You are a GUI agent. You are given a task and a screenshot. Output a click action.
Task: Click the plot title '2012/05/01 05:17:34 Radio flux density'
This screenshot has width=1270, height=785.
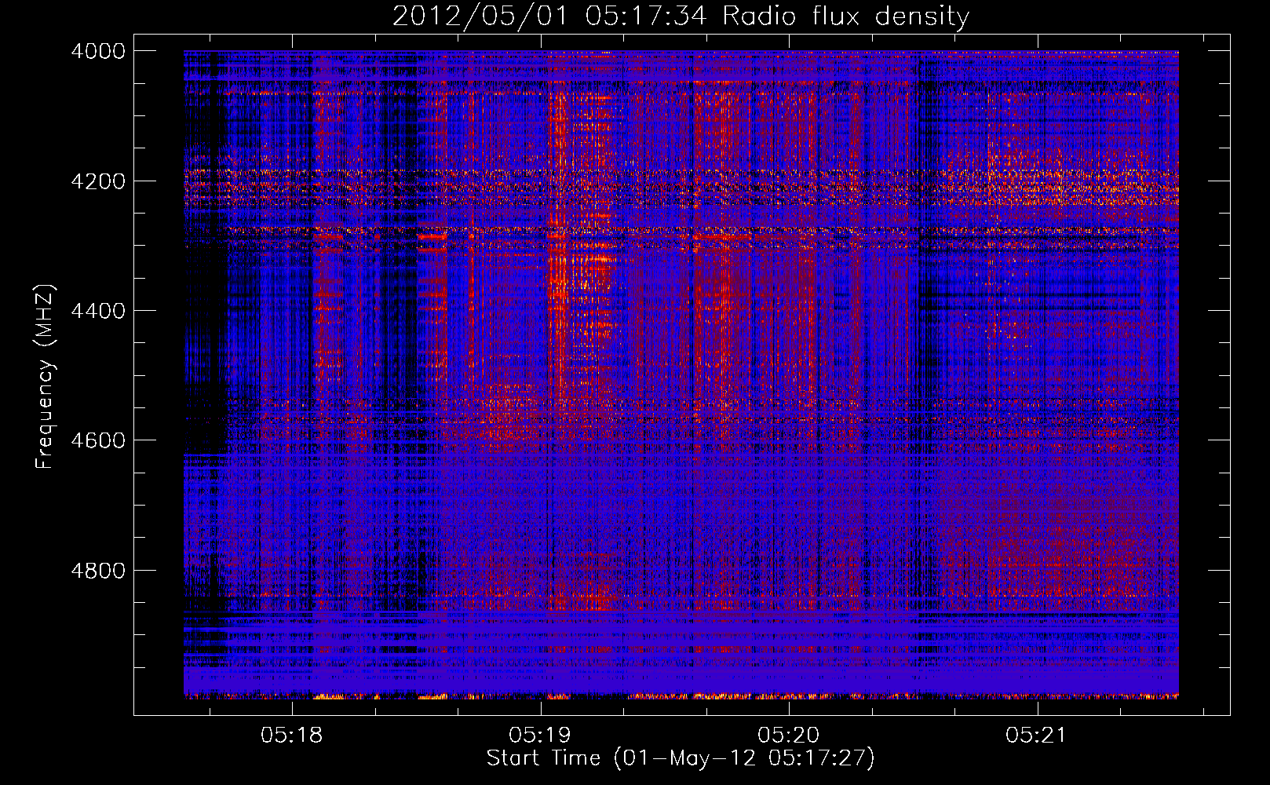click(x=681, y=16)
